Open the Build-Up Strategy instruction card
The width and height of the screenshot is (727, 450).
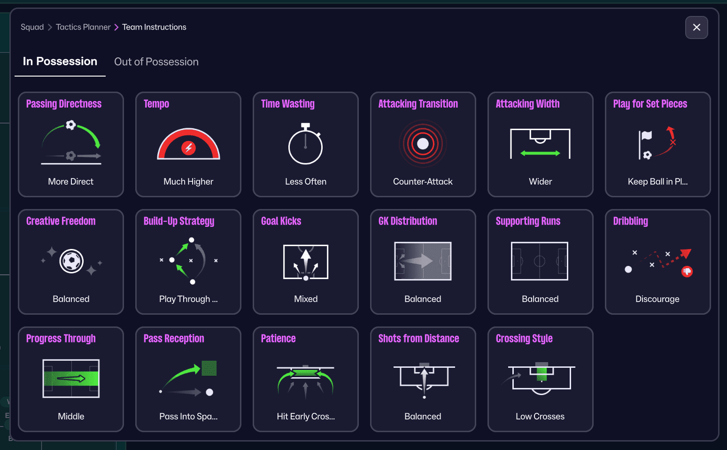[x=188, y=262]
